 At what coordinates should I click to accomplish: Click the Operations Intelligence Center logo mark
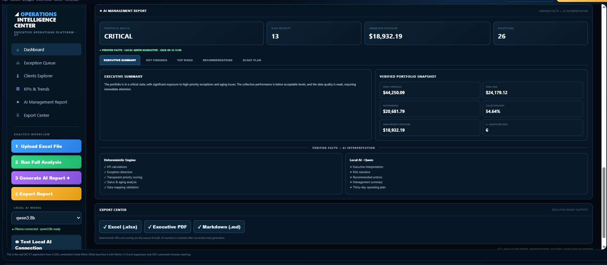coord(17,14)
